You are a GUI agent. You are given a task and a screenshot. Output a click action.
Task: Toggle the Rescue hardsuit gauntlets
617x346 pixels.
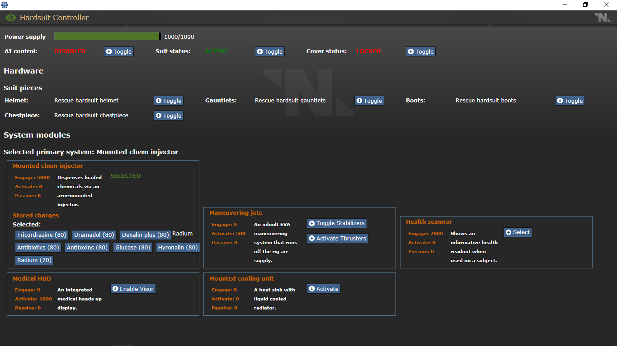[x=369, y=101]
